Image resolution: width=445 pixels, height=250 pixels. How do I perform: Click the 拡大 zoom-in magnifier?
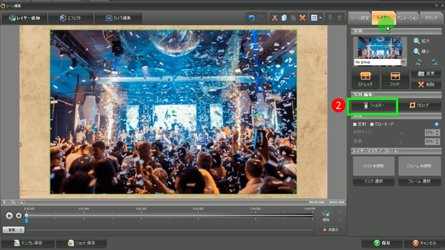[417, 41]
